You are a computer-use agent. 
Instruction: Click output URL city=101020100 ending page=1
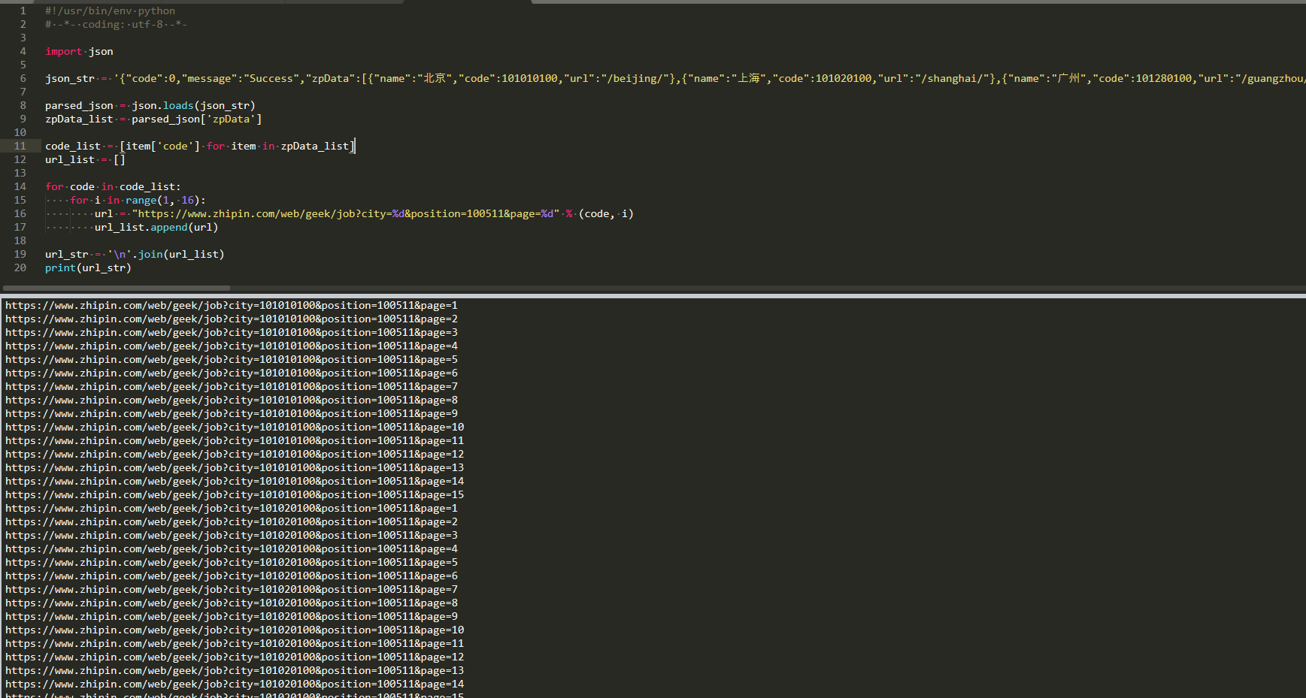coord(232,508)
